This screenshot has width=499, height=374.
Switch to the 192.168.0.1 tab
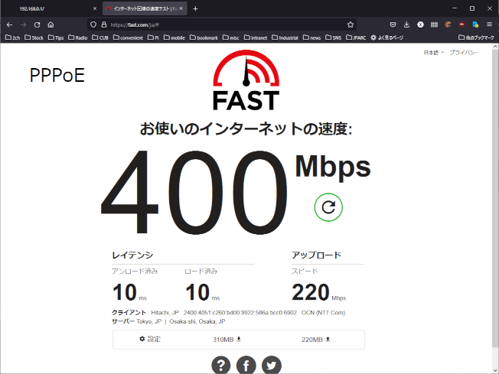(51, 8)
